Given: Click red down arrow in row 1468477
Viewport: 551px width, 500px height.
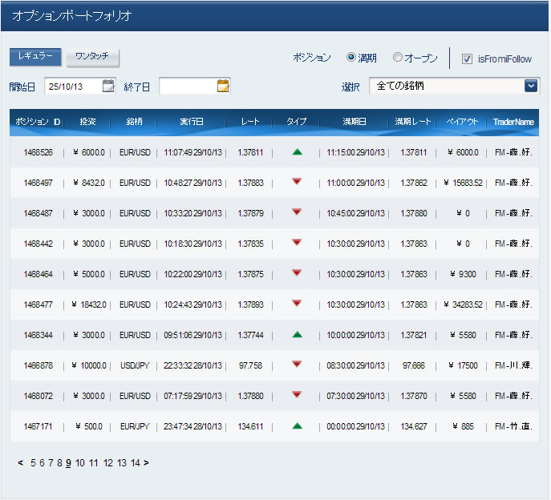Looking at the screenshot, I should pyautogui.click(x=297, y=303).
